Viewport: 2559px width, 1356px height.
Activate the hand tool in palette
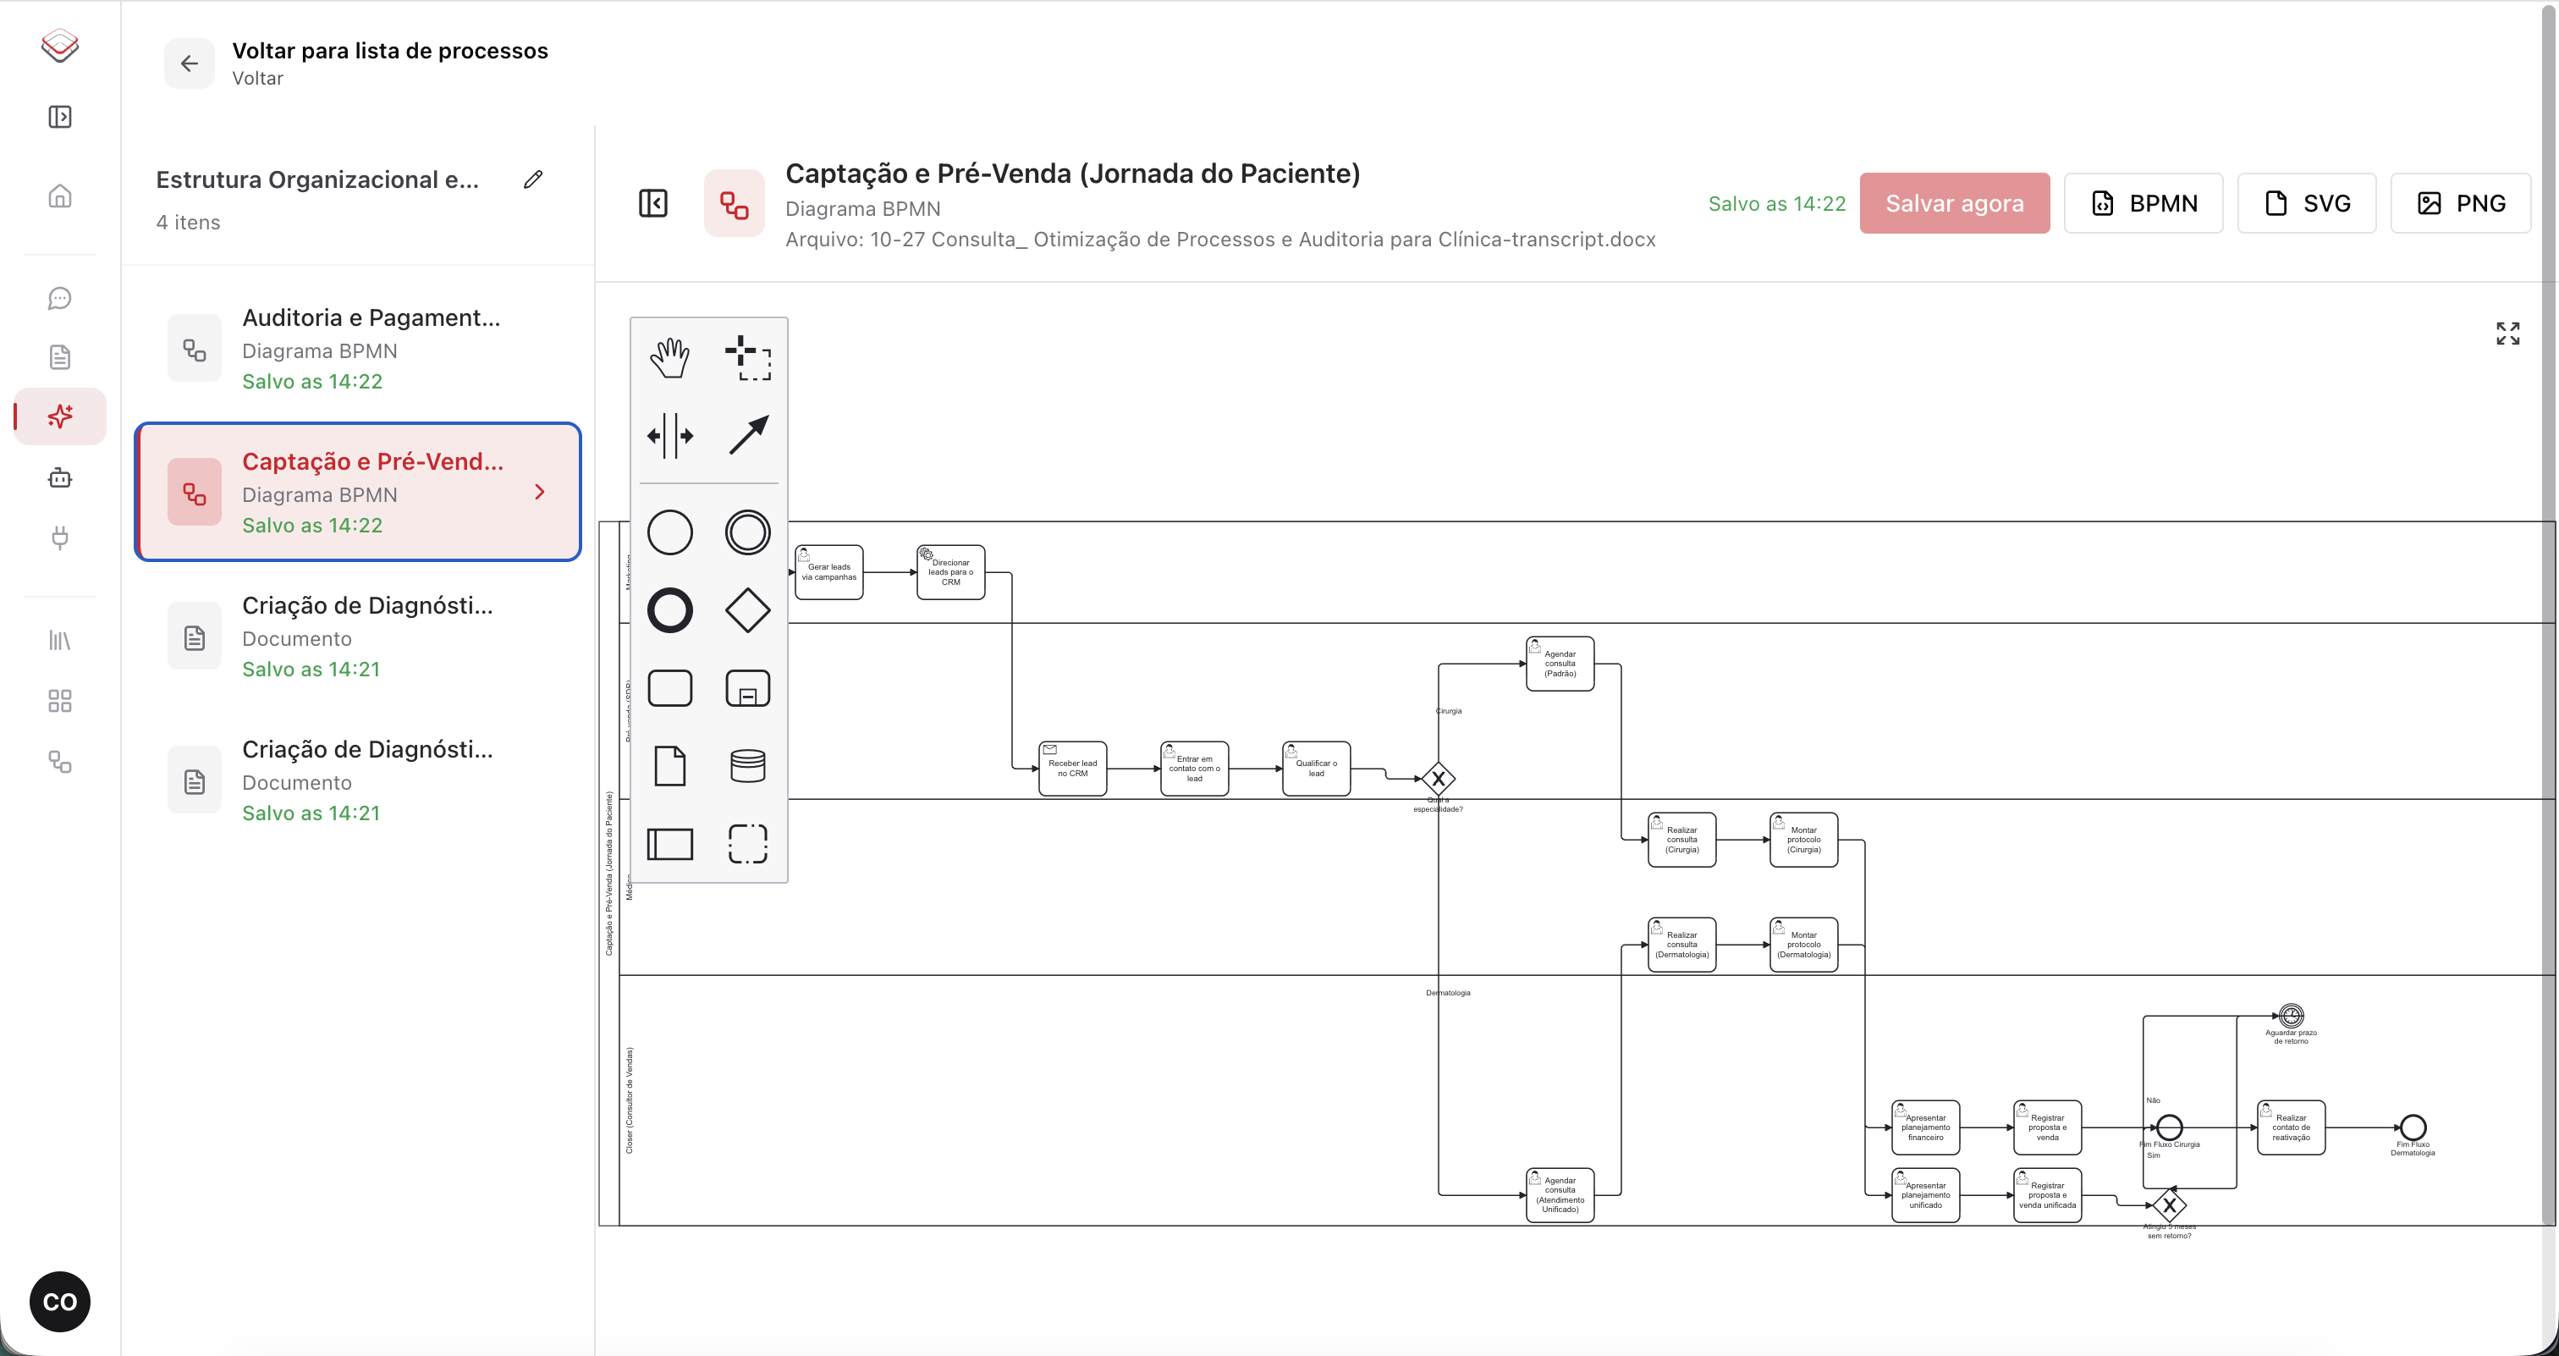click(x=669, y=358)
